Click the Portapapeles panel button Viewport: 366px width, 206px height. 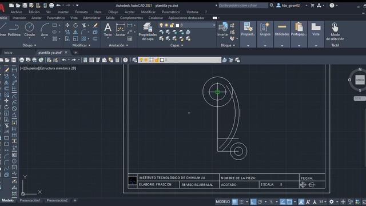[299, 30]
